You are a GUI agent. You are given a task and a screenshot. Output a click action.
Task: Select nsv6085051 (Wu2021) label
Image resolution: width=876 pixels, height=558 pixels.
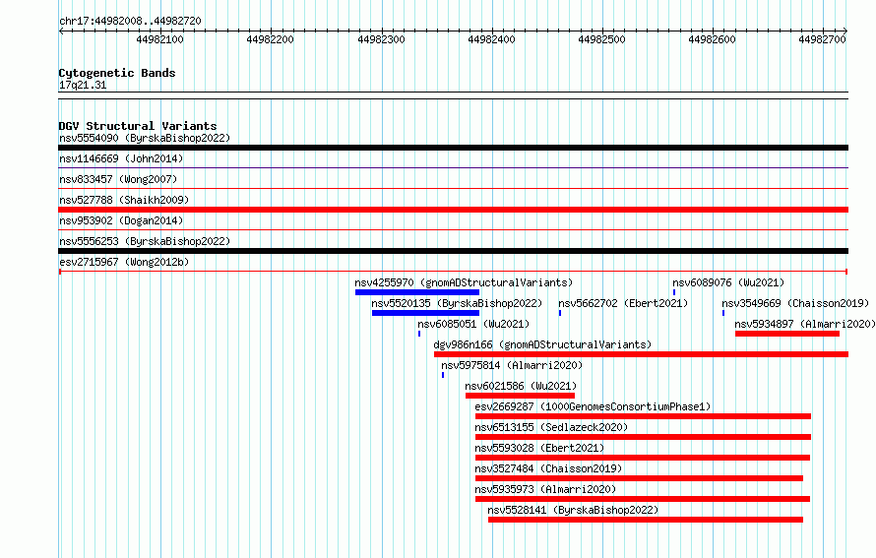(473, 324)
